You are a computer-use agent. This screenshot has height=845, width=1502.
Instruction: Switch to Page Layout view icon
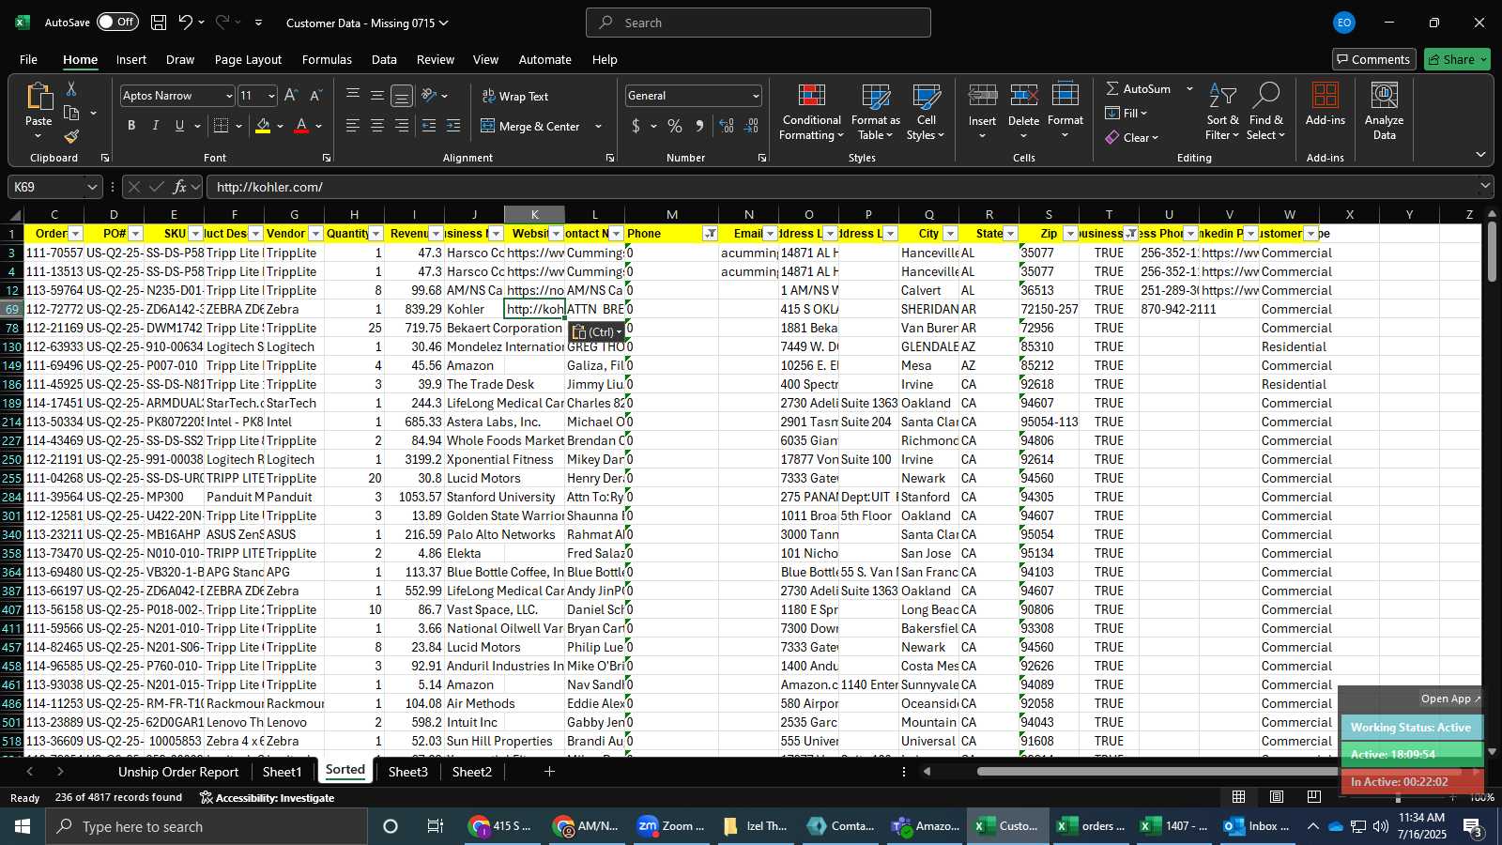(x=1277, y=797)
